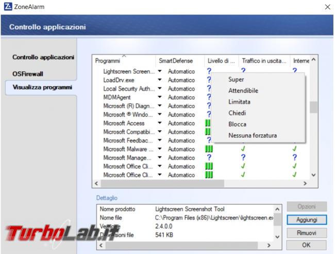Image resolution: width=335 pixels, height=254 pixels.
Task: Click detail panel scroll down arrow
Action: coord(277,237)
